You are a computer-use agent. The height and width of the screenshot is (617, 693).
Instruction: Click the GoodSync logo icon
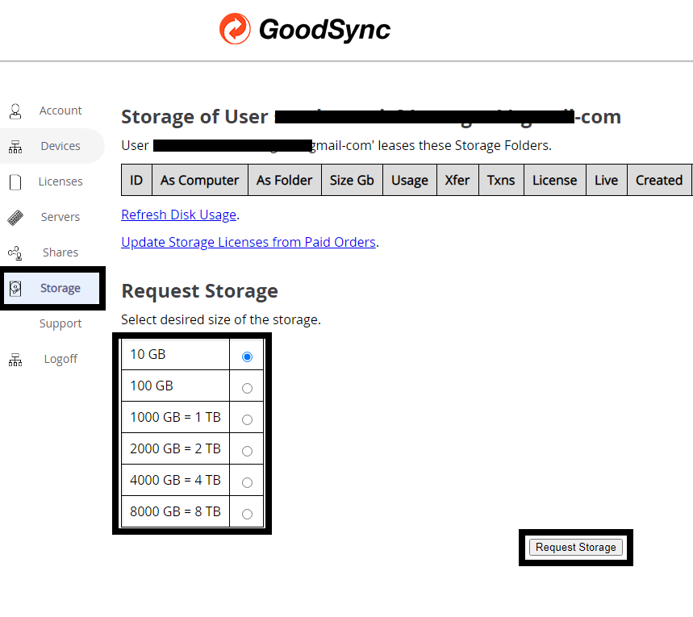coord(235,29)
